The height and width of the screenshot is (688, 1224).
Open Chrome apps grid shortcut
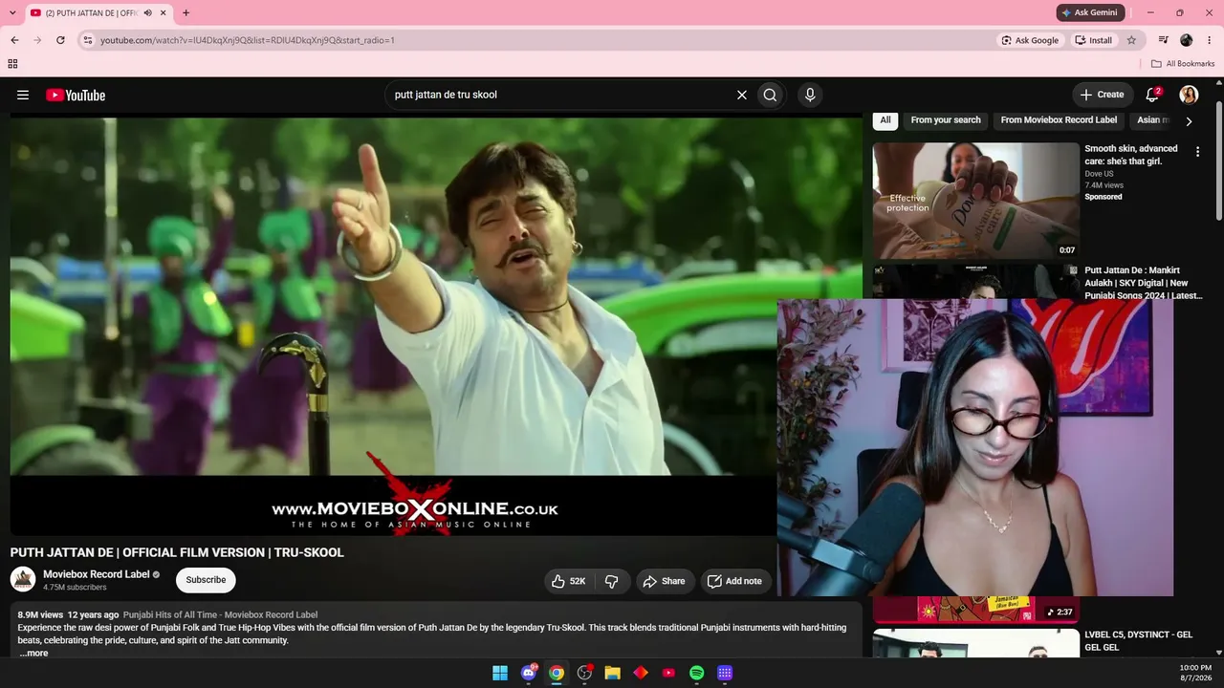[x=12, y=64]
